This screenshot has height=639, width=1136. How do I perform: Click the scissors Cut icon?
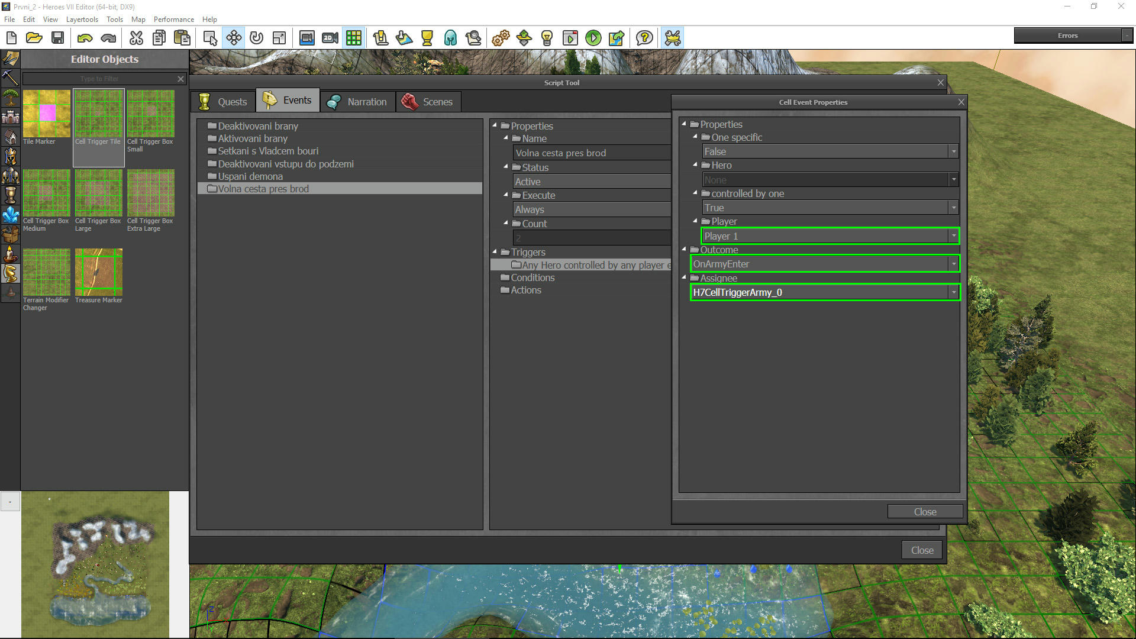(136, 38)
